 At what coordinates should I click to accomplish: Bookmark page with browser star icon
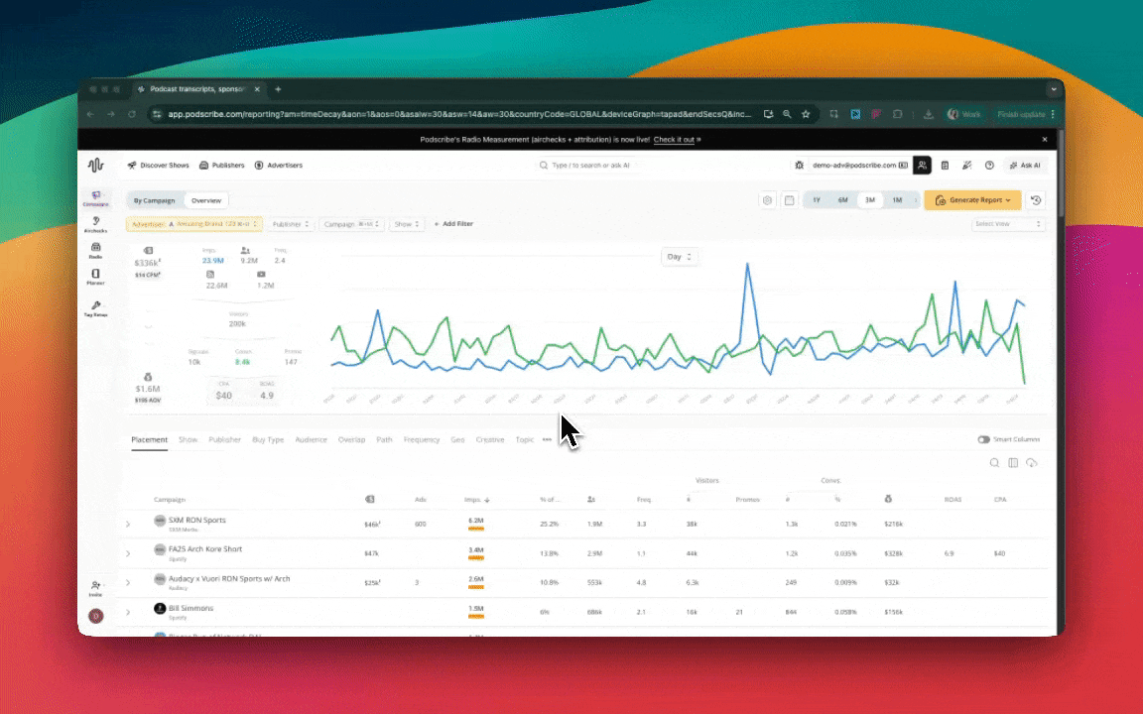(806, 114)
